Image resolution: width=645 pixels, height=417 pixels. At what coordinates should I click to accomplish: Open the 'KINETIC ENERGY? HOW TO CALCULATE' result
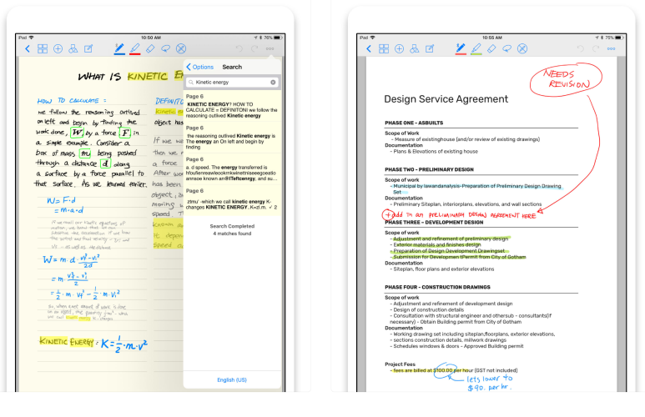pyautogui.click(x=233, y=107)
